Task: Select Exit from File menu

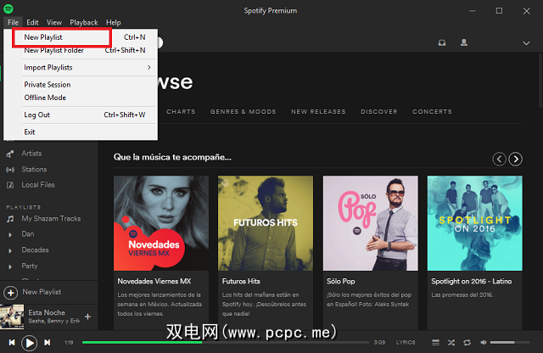Action: [81, 132]
